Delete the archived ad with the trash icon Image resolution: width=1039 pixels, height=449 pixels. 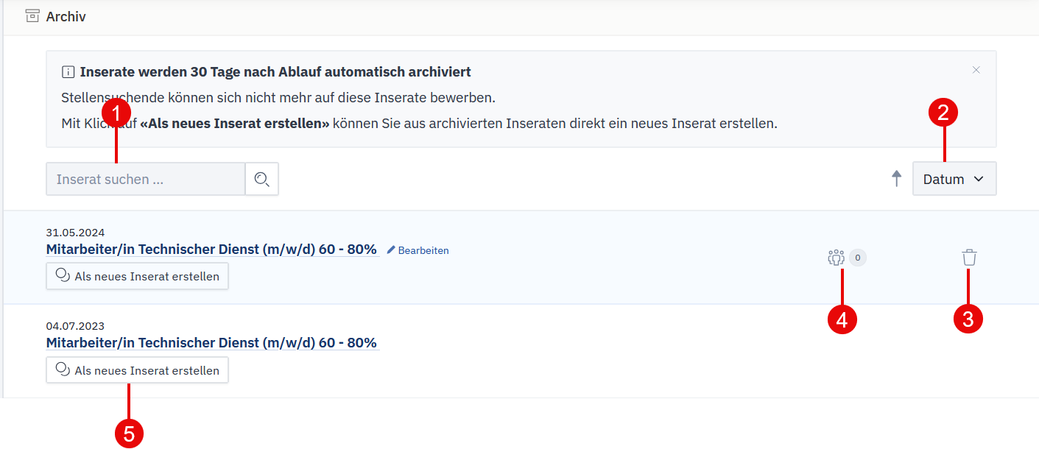click(x=969, y=258)
